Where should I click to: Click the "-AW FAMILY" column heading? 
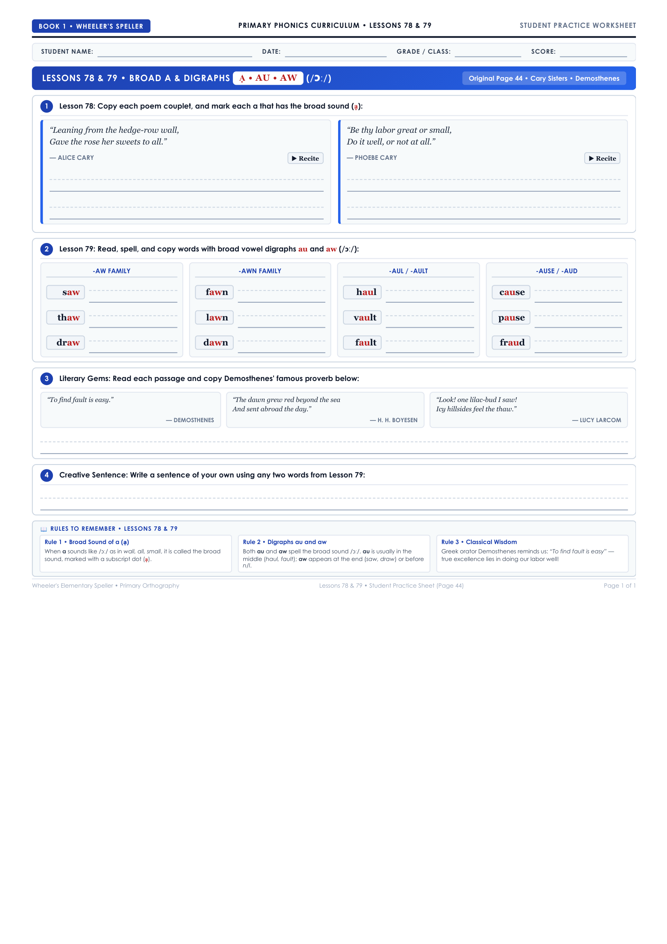point(112,271)
